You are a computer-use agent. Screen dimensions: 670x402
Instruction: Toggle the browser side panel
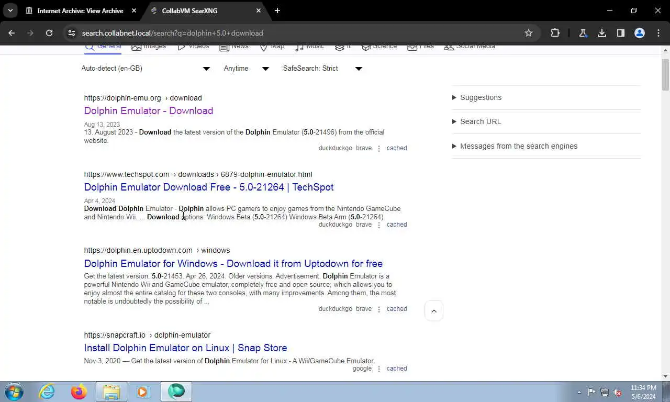point(621,33)
